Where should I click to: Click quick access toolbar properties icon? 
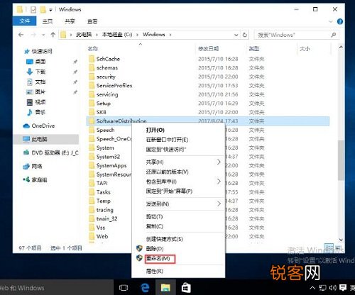[x=33, y=10]
